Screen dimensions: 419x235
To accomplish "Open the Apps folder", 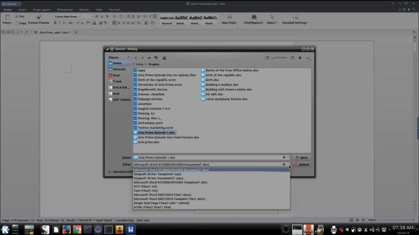I will tap(139, 70).
